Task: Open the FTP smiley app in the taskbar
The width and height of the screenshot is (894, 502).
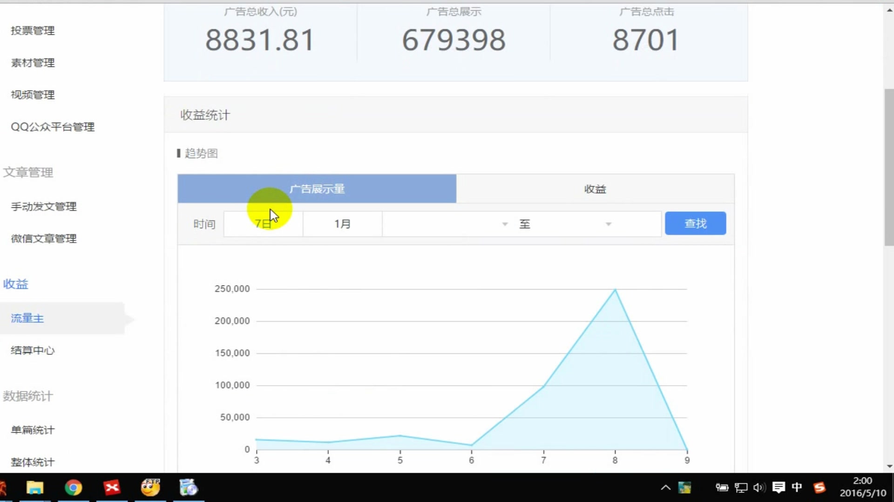Action: 150,488
